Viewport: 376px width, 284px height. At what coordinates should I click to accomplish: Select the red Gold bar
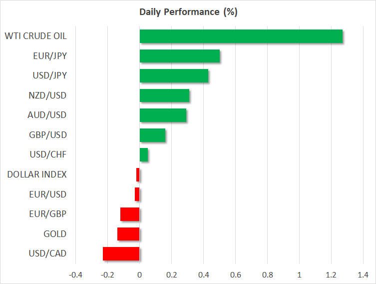point(128,234)
